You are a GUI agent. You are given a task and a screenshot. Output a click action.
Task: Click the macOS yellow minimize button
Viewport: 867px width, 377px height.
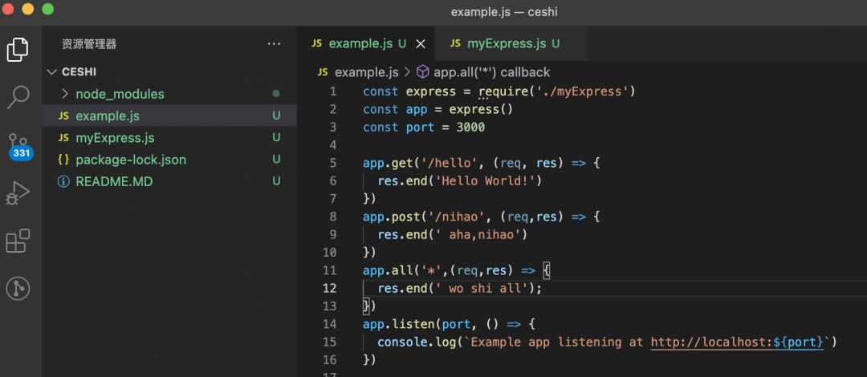point(27,9)
